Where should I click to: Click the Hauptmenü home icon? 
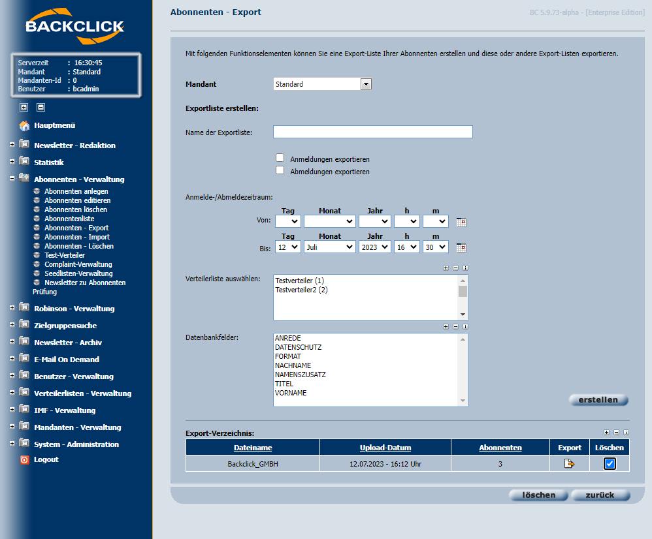(25, 126)
